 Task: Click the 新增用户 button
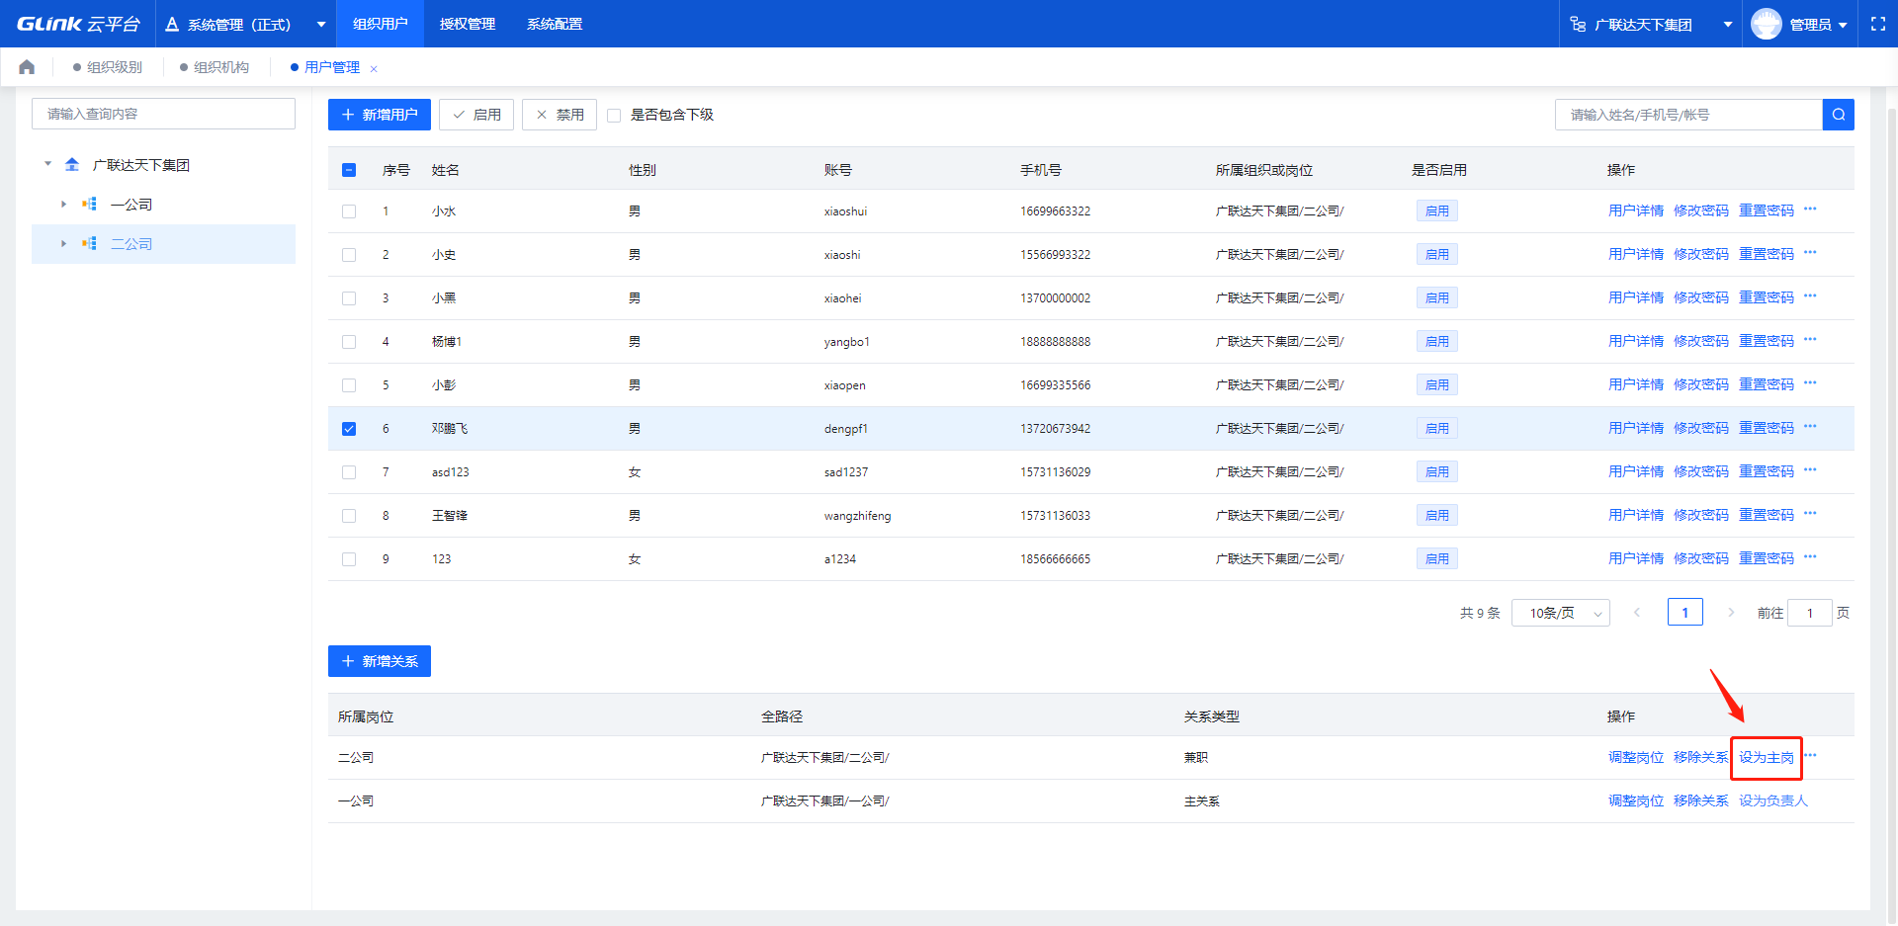380,115
